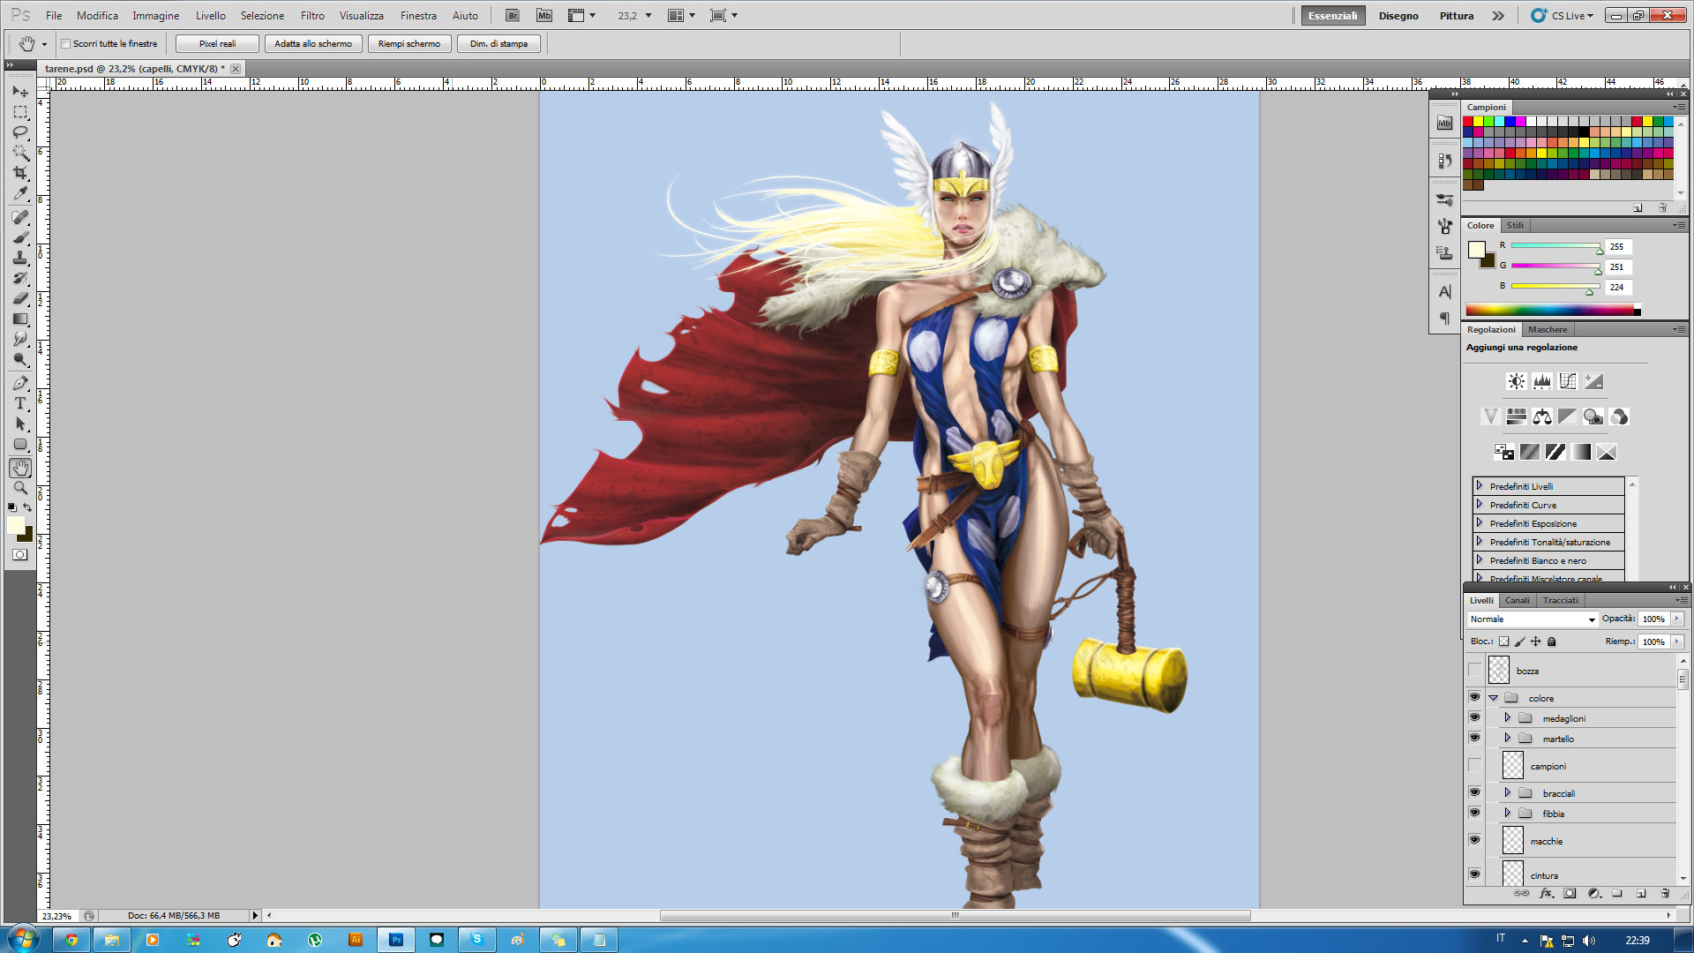Screen dimensions: 1694x953
Task: Open the Normale blend mode dropdown
Action: (x=1533, y=619)
